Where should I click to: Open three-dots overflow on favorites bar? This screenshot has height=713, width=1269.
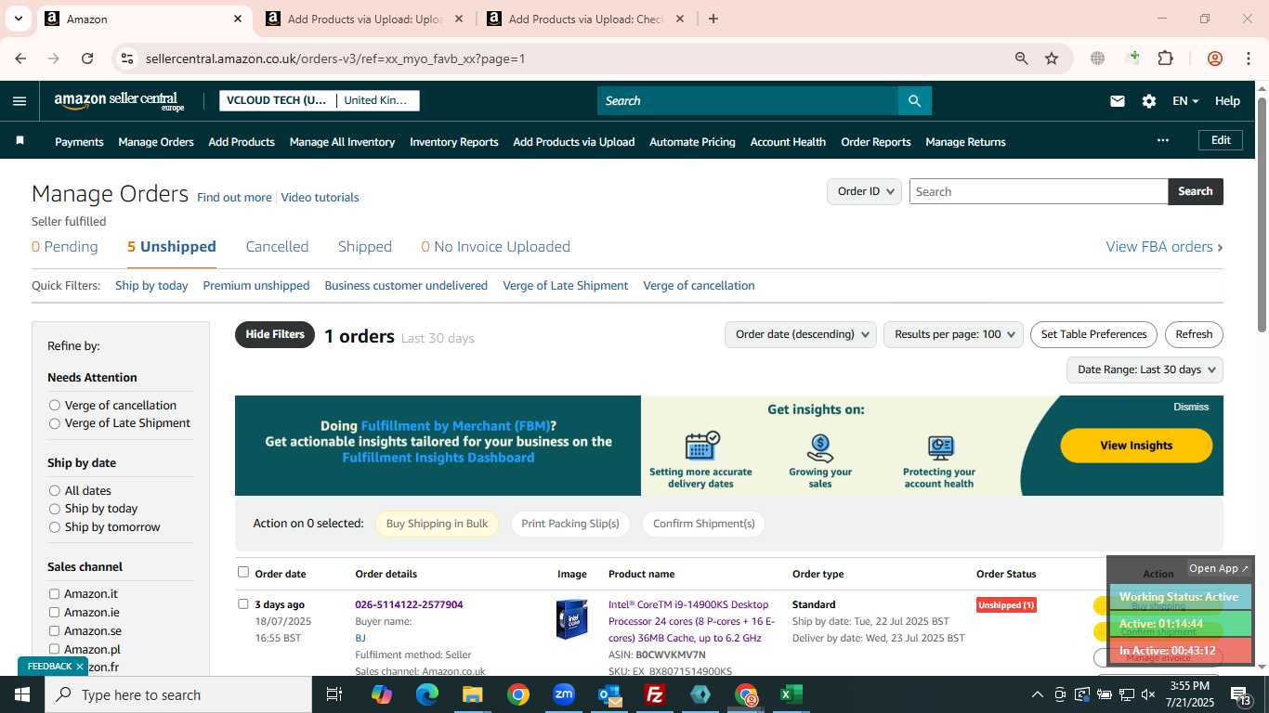(x=1162, y=140)
